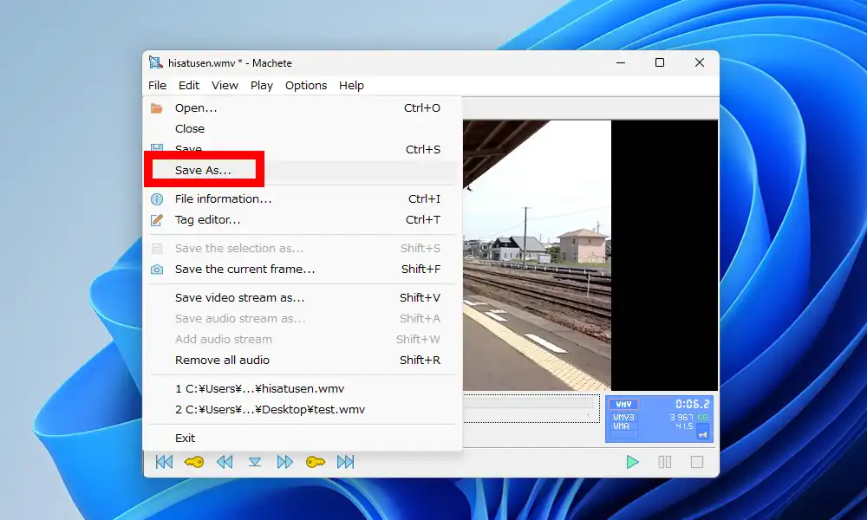Jump to start with the skip-to-beginning button
This screenshot has width=867, height=520.
(x=164, y=462)
